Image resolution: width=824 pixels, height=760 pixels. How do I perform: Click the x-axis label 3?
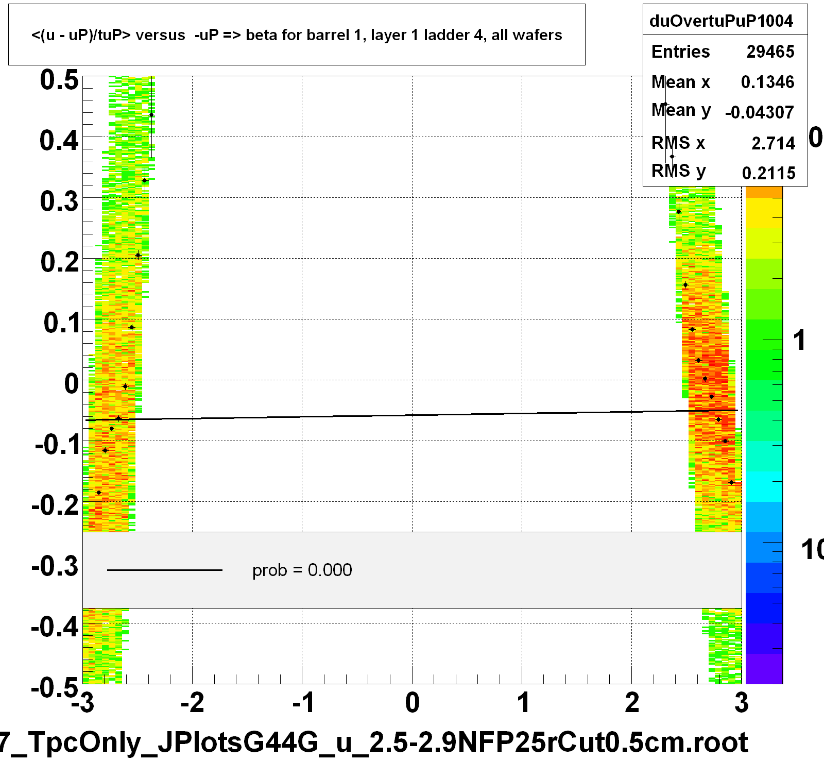pos(742,702)
